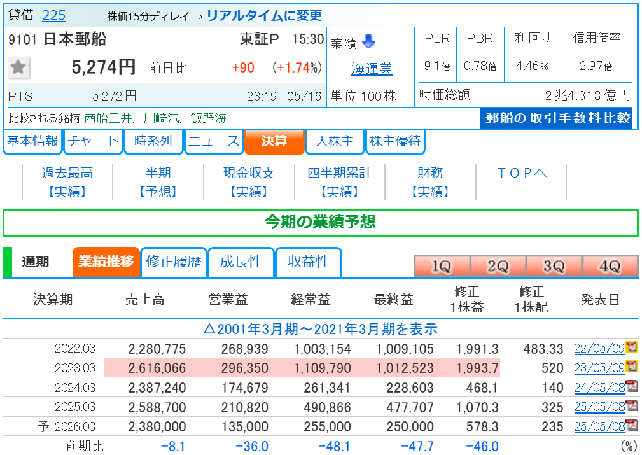Open the 修正履歴 tab

(x=174, y=262)
